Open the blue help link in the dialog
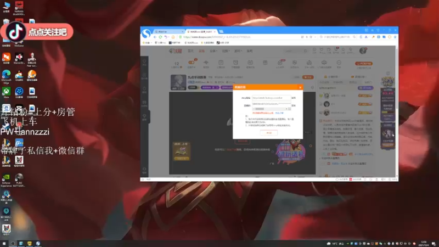The image size is (439, 247). point(279,113)
